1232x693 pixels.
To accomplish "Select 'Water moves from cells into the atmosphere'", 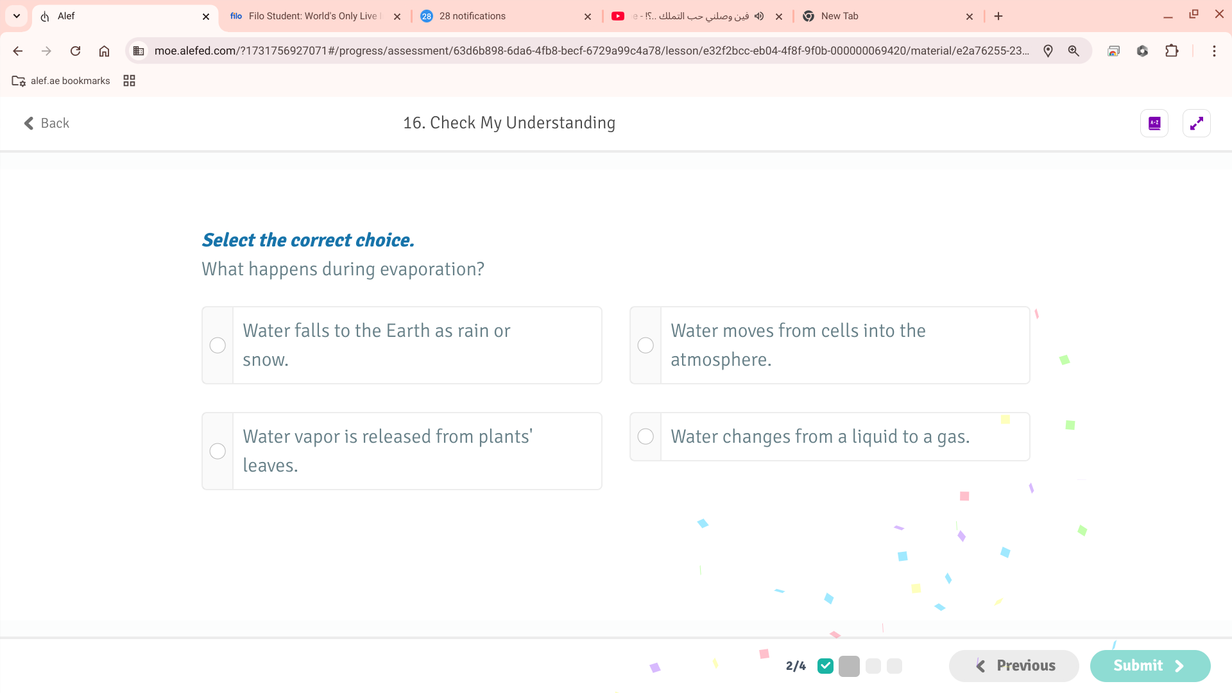I will (646, 345).
